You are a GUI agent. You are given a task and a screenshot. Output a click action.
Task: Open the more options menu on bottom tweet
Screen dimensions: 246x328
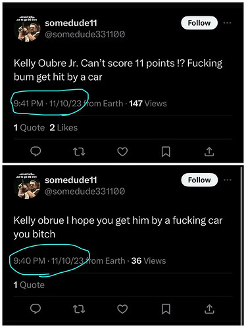point(228,180)
